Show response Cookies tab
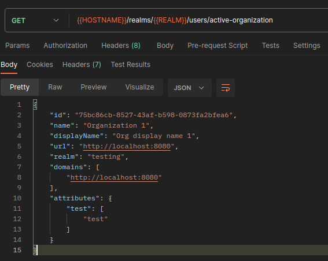 [x=40, y=65]
